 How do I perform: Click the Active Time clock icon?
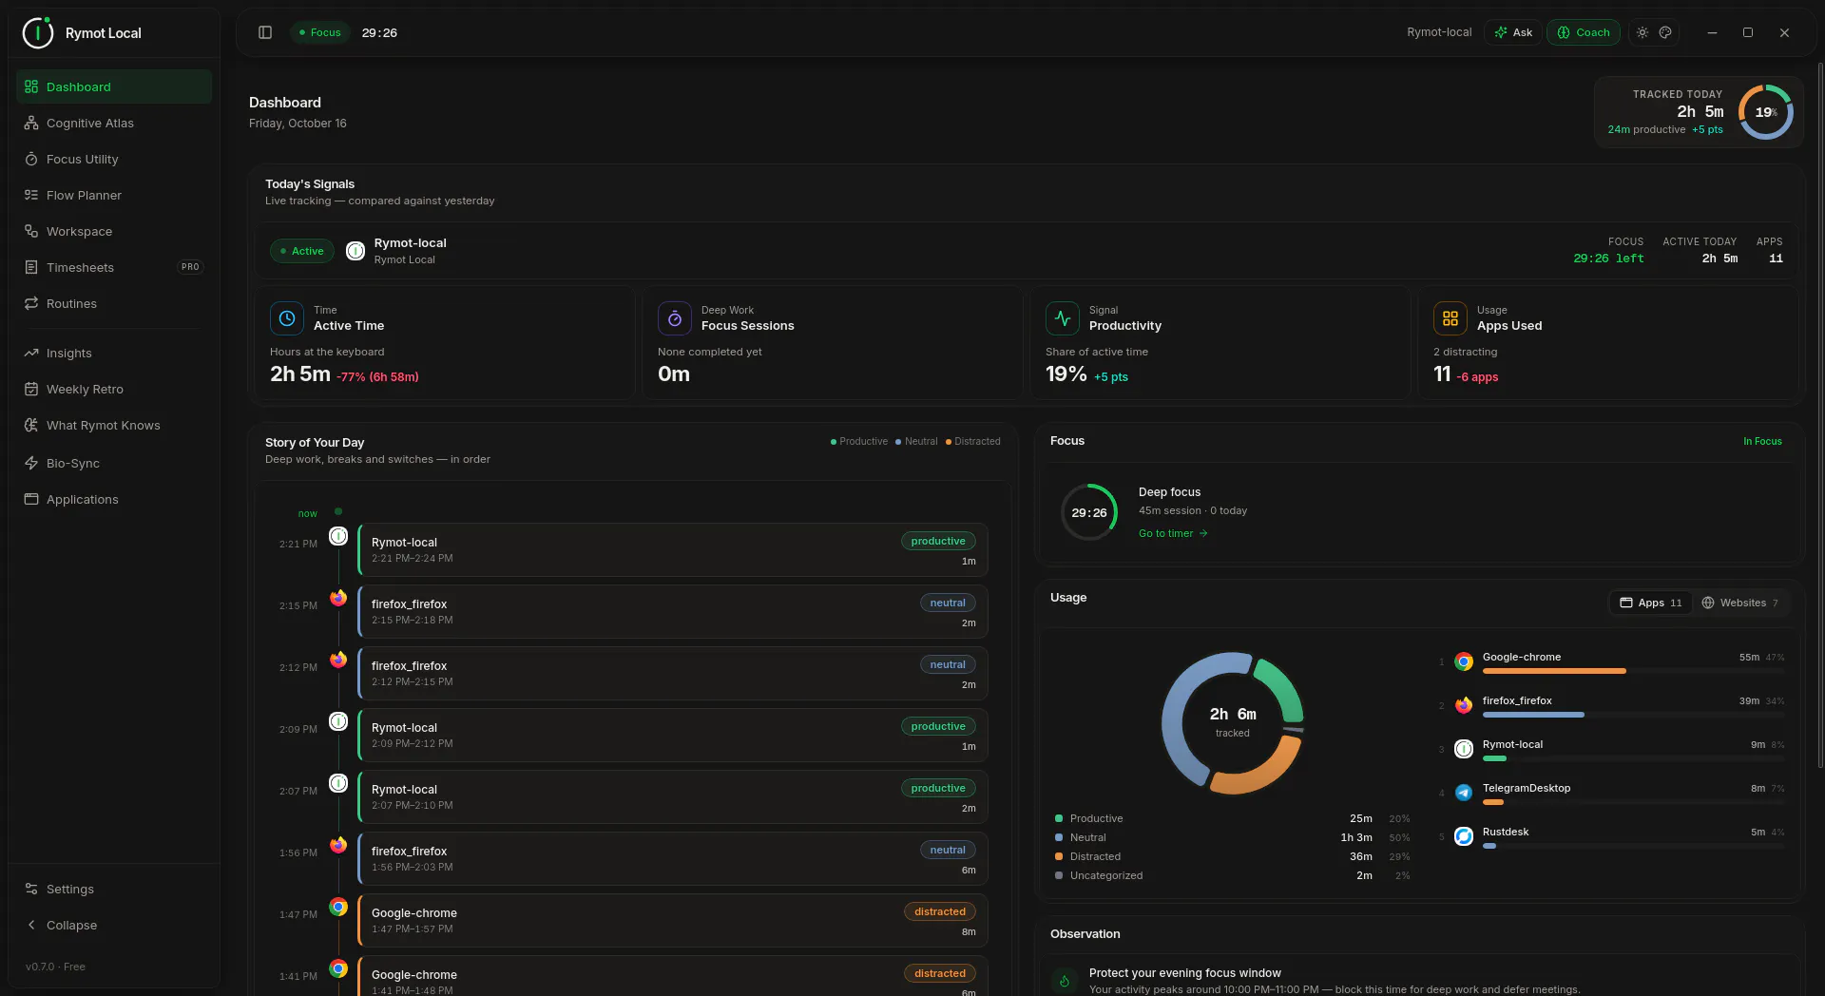tap(287, 318)
